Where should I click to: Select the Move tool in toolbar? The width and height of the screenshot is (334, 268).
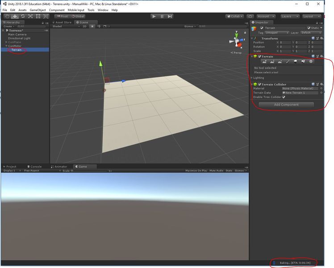coord(15,17)
